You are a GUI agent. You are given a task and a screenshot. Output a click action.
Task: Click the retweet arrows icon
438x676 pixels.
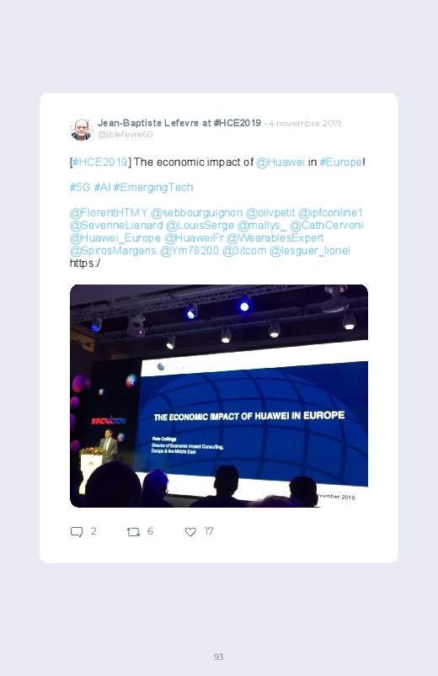click(133, 532)
